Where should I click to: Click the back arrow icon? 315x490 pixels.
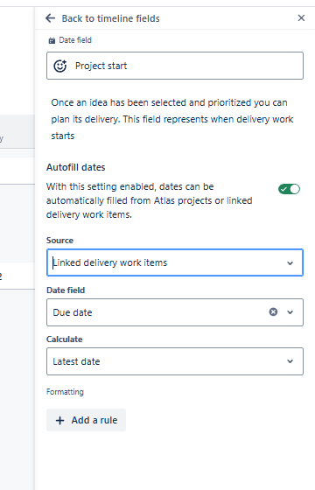[51, 18]
